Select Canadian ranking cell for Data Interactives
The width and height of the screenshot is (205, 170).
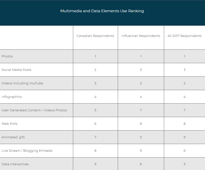(x=95, y=164)
